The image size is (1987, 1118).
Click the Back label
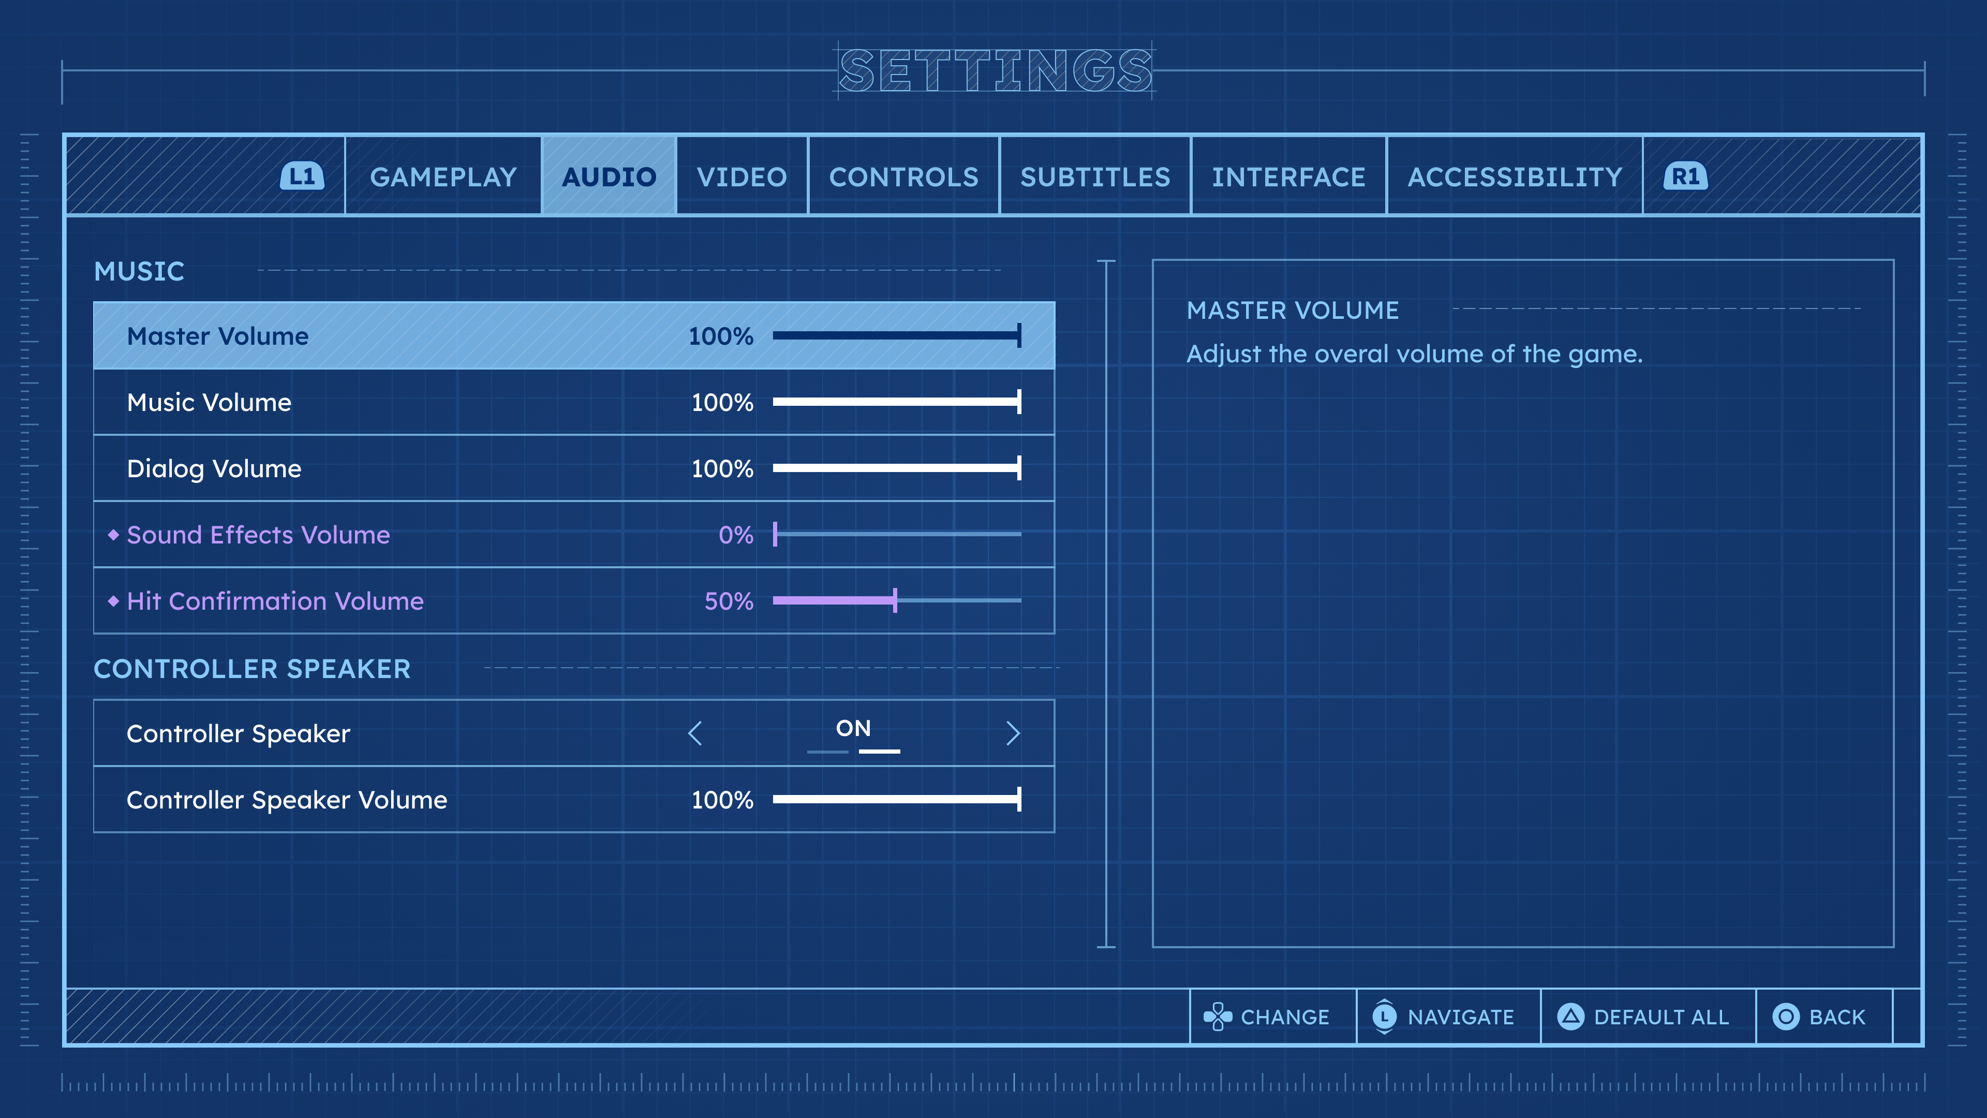click(x=1837, y=1017)
